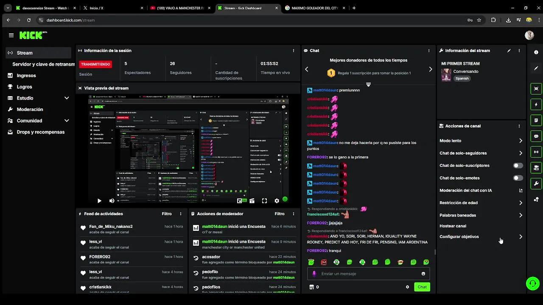Click the chat scrollbar
Screen dimensions: 543x305
click(435, 252)
